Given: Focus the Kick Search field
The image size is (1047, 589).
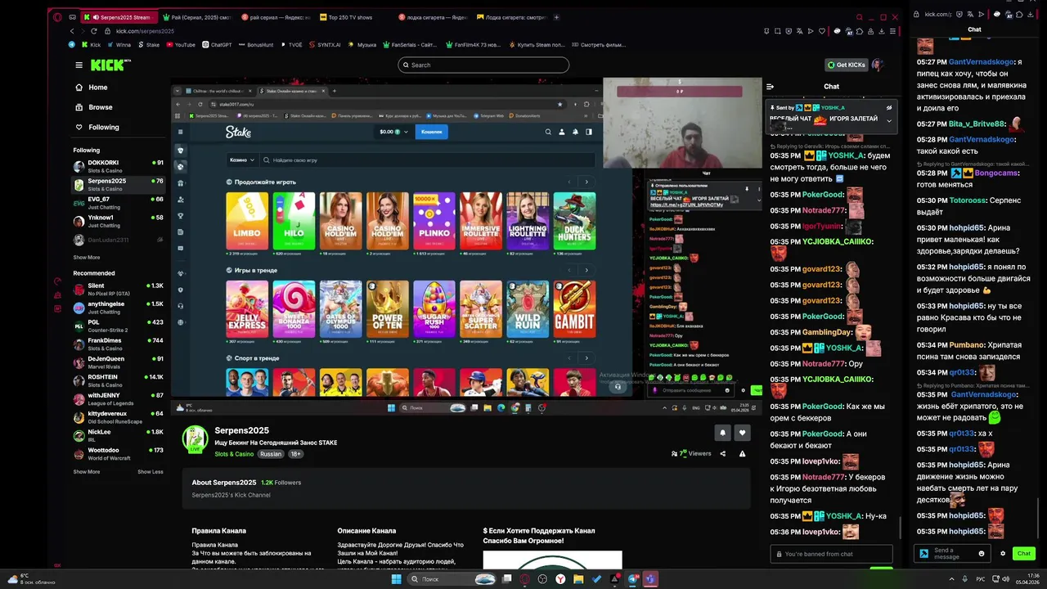Looking at the screenshot, I should (483, 65).
